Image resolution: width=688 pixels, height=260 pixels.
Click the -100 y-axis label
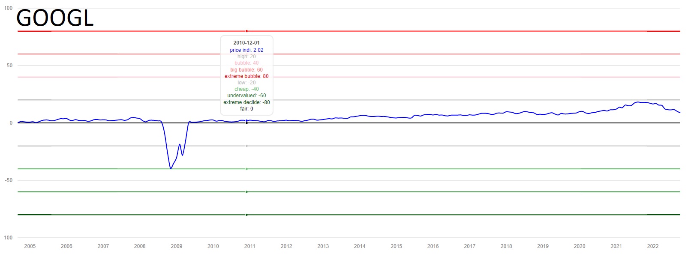point(7,238)
